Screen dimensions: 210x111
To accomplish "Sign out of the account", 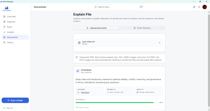I will (8, 108).
